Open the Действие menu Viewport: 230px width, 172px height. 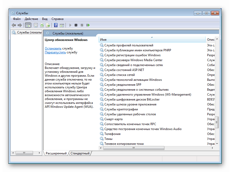pos(31,19)
